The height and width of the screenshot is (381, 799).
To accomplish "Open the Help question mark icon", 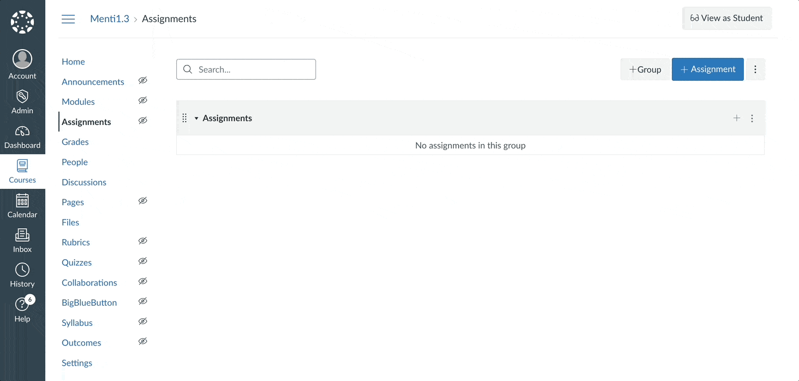I will 21,305.
